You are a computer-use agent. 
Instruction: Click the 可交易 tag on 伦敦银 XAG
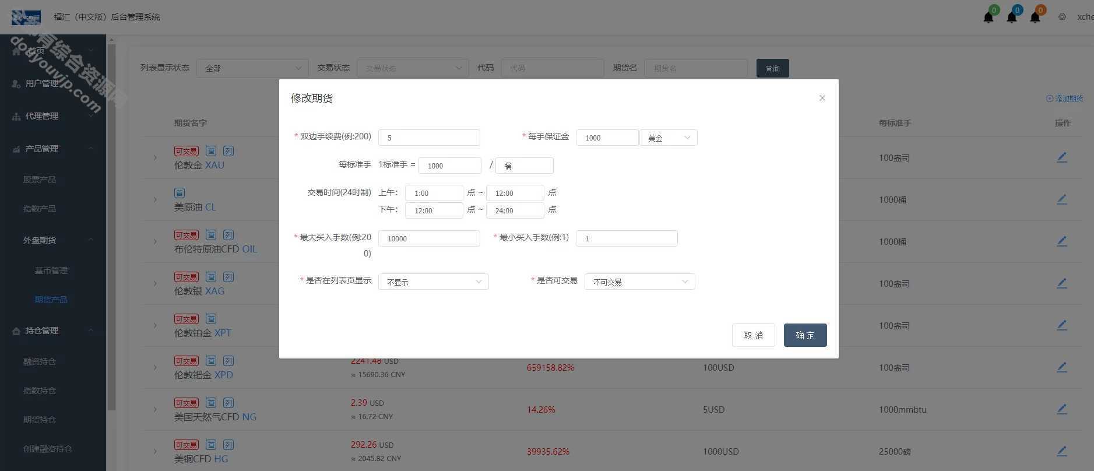(187, 277)
